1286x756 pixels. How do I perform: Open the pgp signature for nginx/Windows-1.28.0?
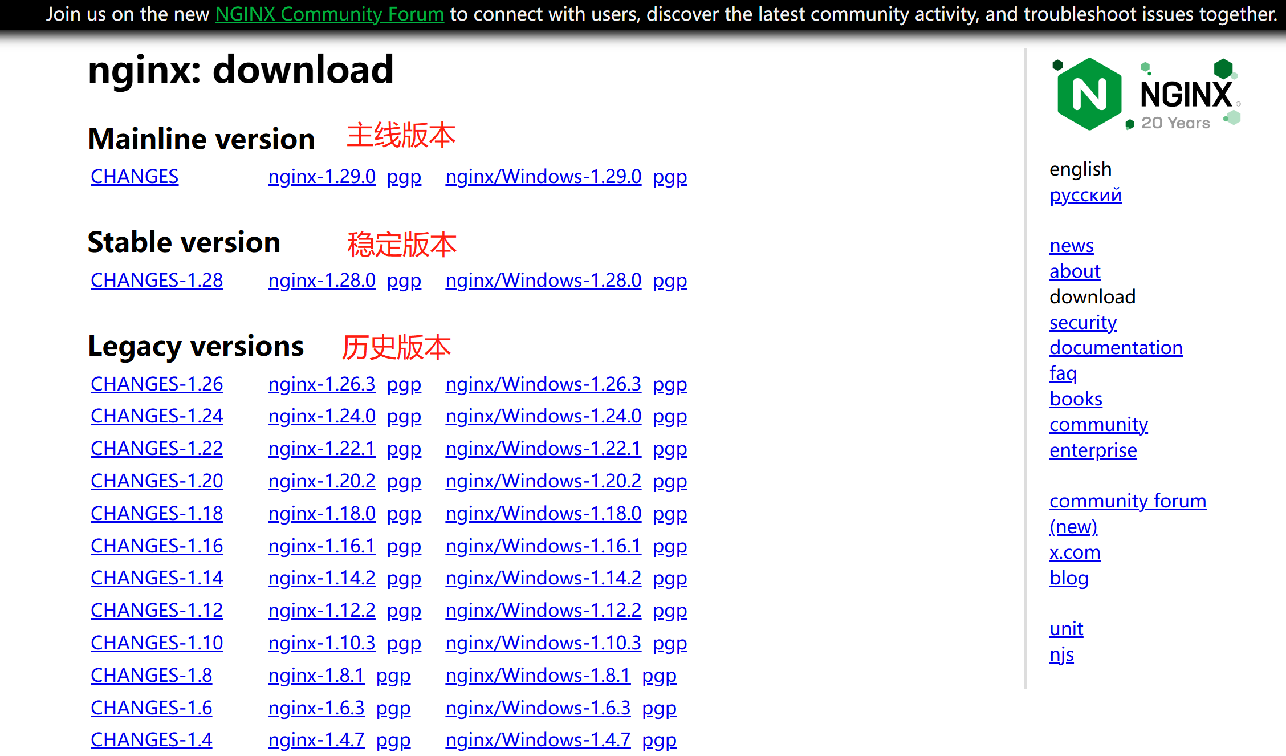[x=670, y=281]
